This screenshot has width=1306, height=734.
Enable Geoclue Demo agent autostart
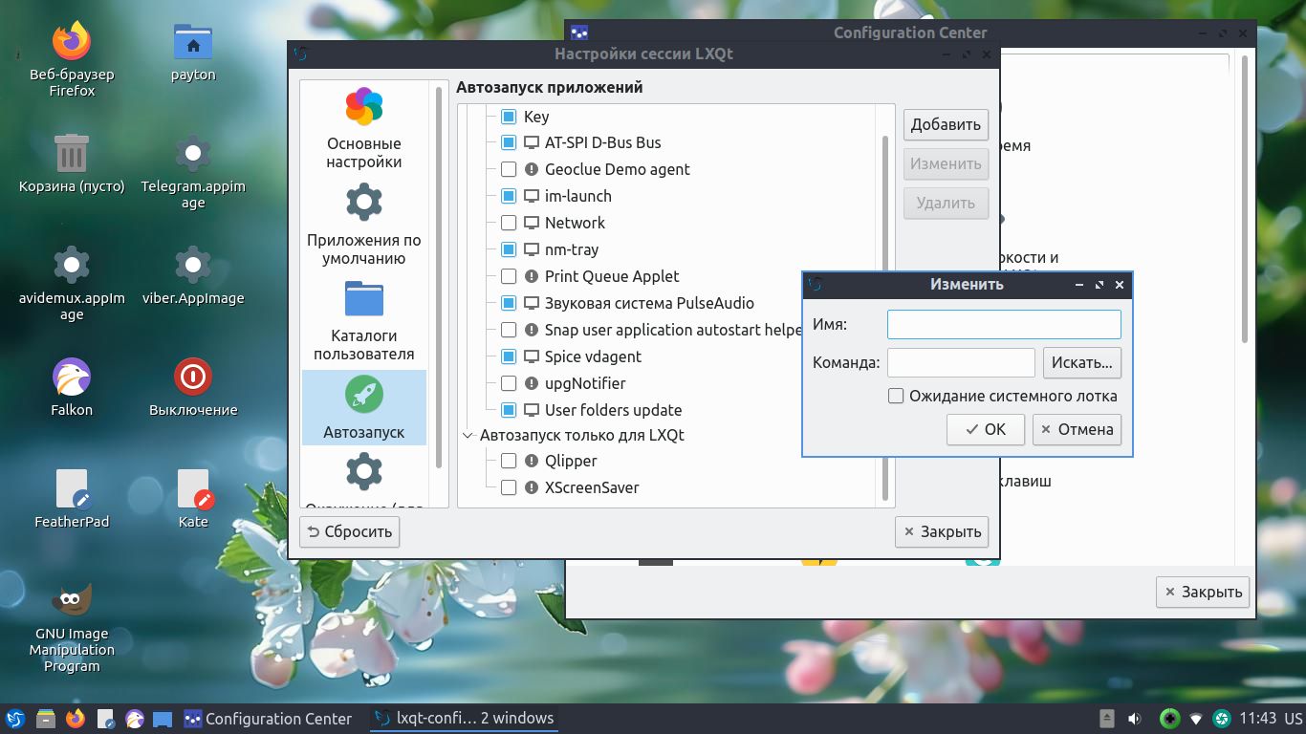point(509,169)
